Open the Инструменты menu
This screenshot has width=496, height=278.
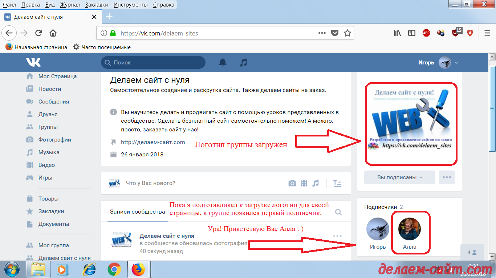click(130, 5)
